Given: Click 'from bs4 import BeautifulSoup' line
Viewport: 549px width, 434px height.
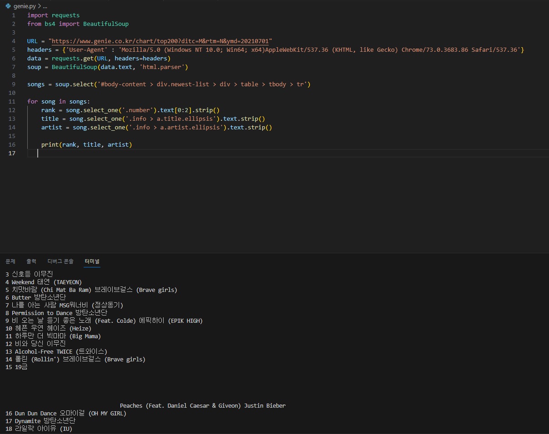Looking at the screenshot, I should click(78, 24).
